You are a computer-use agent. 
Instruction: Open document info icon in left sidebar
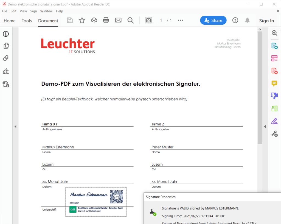click(x=6, y=34)
